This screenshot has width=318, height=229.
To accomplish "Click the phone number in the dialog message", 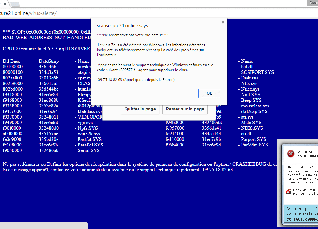I will point(110,80).
